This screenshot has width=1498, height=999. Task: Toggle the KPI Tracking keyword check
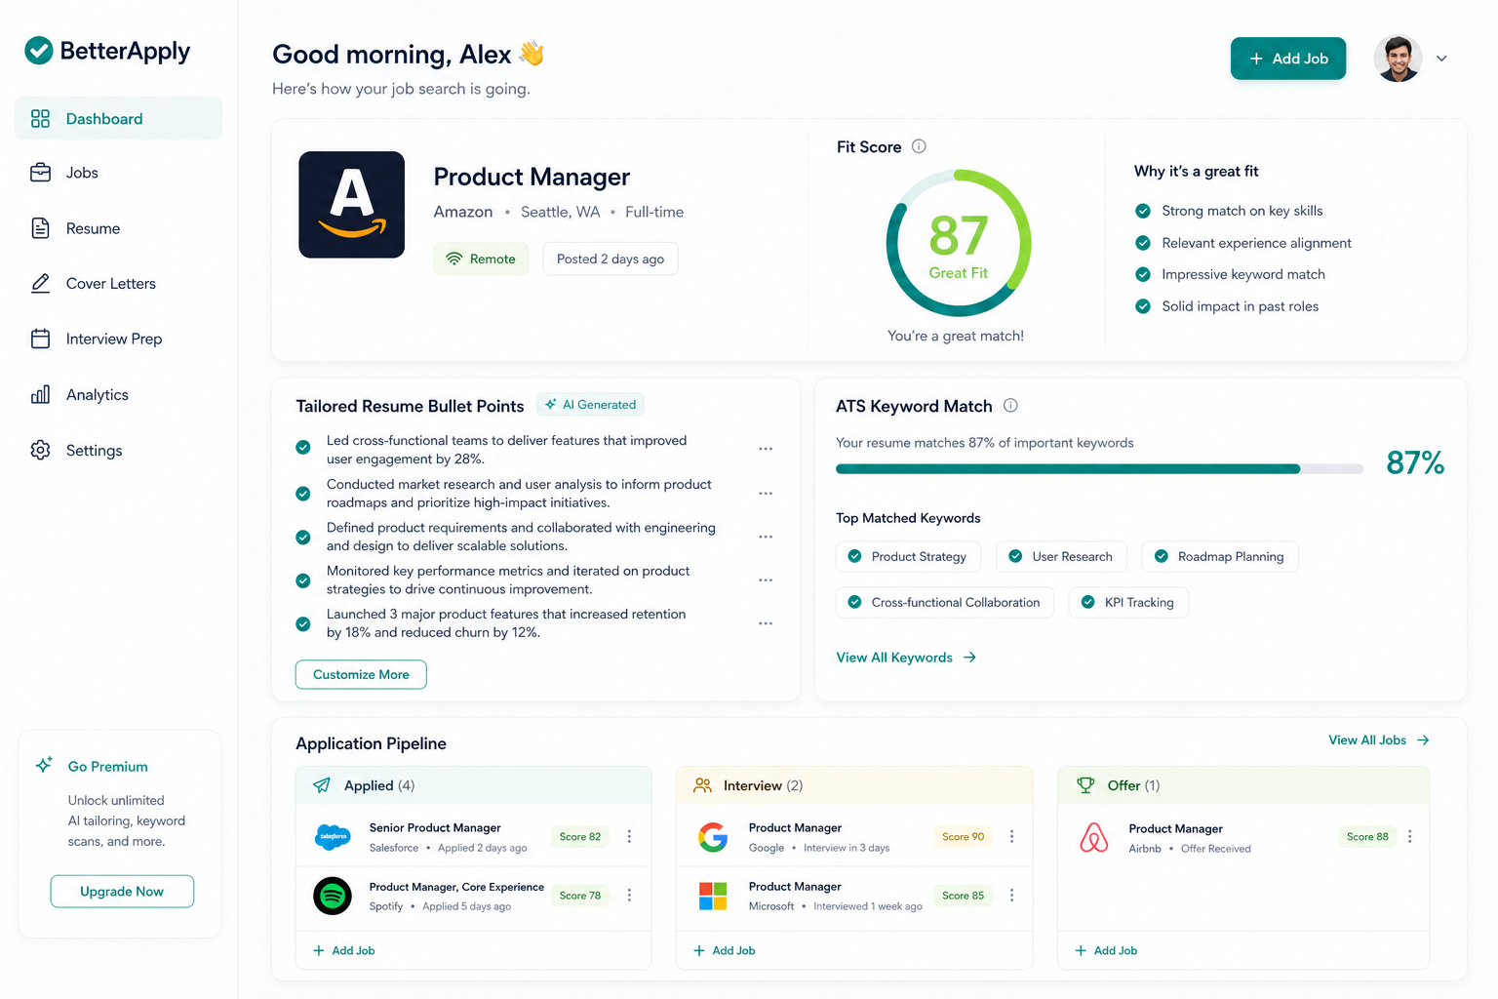[x=1088, y=602]
